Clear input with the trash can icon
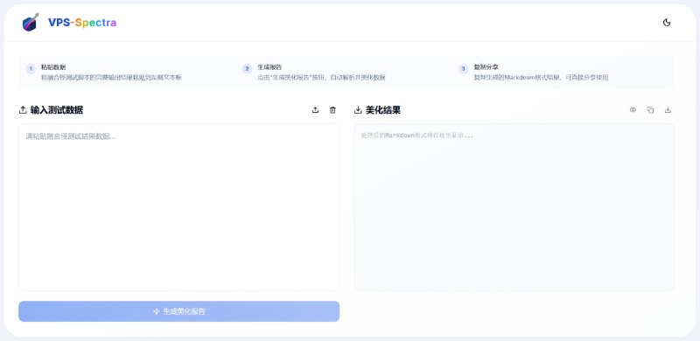This screenshot has height=341, width=700. tap(332, 110)
